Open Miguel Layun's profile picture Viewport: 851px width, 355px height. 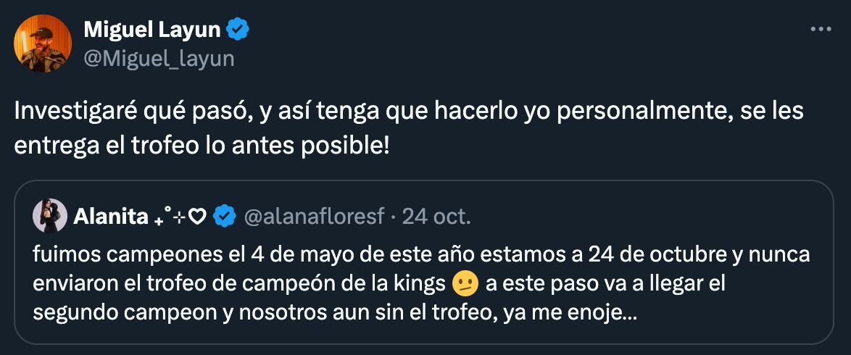[43, 43]
